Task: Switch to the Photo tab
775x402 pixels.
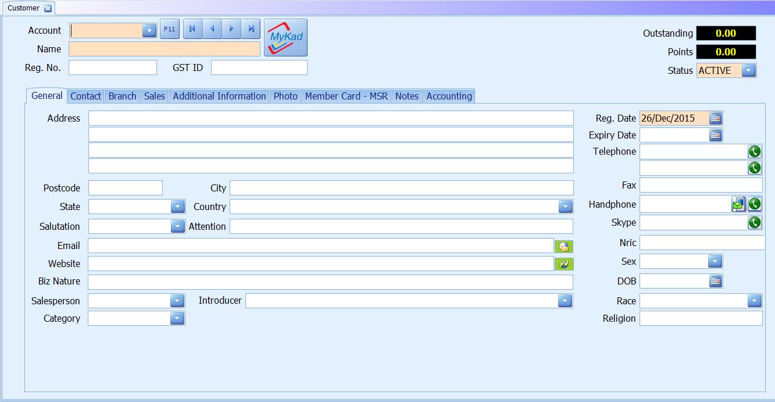Action: 285,96
